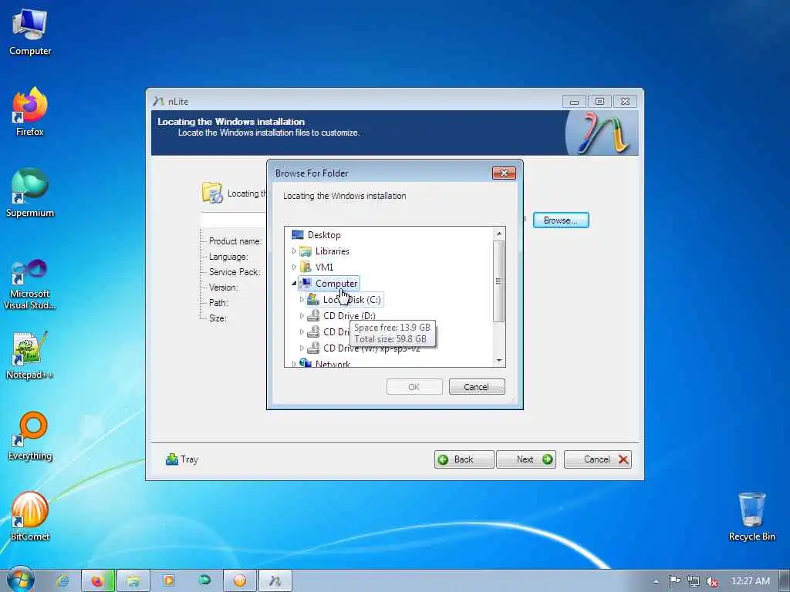Image resolution: width=790 pixels, height=592 pixels.
Task: Click the muted volume tray icon
Action: point(711,581)
